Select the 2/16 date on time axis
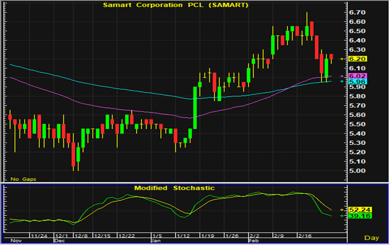 tap(305, 235)
